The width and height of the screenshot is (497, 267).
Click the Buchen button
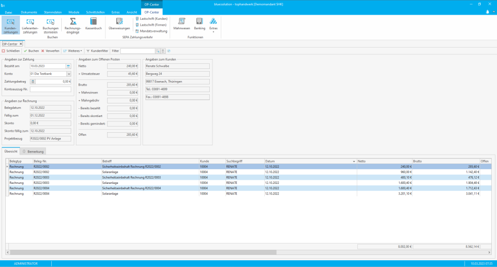click(31, 51)
